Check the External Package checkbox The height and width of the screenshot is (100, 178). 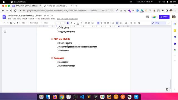58,66
